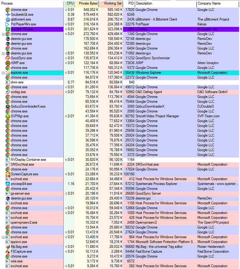Click the Mp3tag.exe icon
This screenshot has height=269, width=240.
coord(8,247)
